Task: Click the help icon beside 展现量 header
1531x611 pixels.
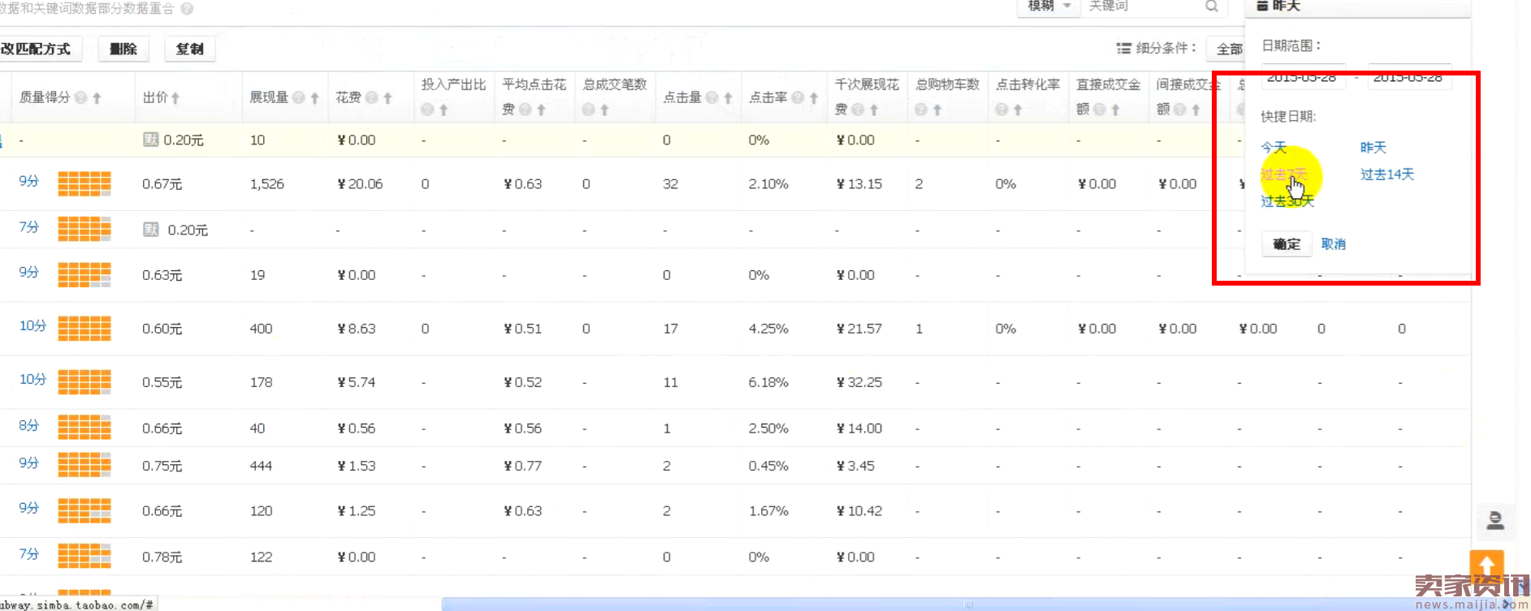Action: (299, 97)
